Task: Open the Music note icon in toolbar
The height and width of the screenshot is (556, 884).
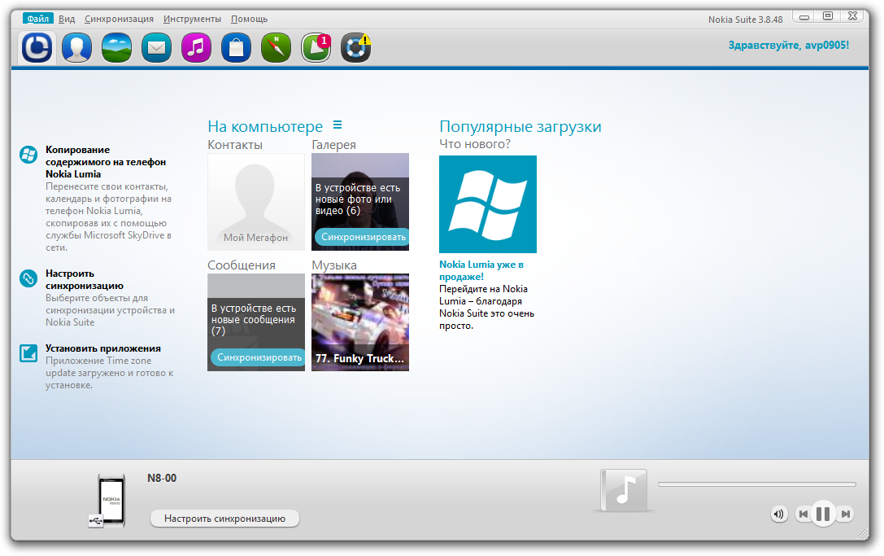Action: coord(196,48)
